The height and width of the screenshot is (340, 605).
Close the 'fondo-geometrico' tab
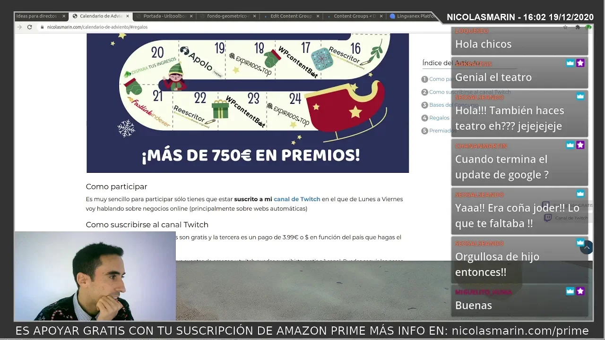[x=255, y=16]
